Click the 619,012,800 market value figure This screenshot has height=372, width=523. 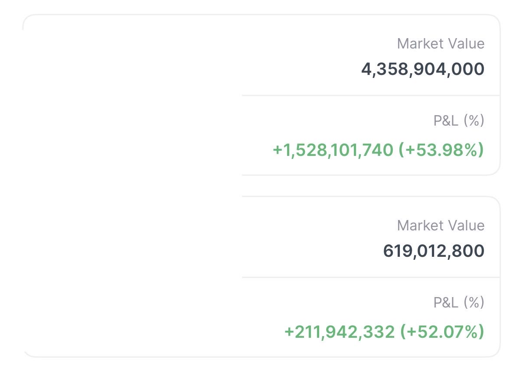pos(433,251)
